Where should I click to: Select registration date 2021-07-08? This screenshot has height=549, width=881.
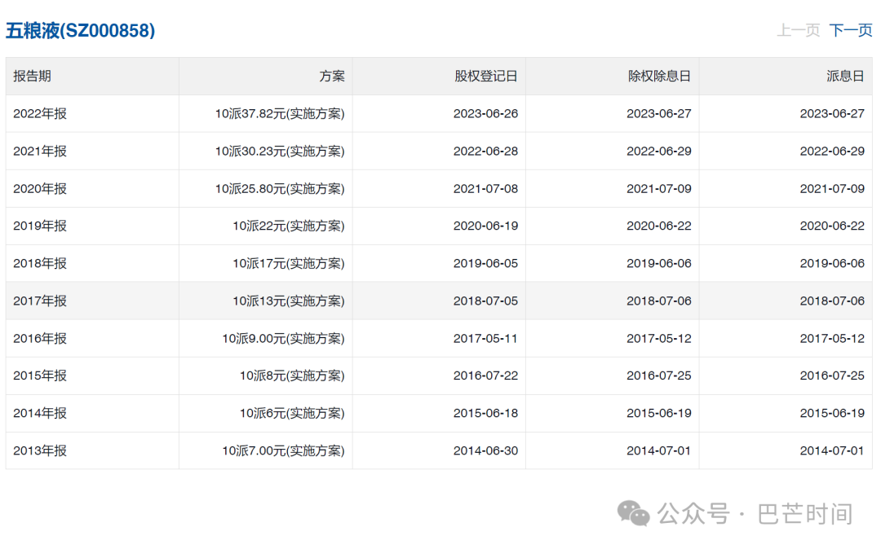(x=486, y=189)
